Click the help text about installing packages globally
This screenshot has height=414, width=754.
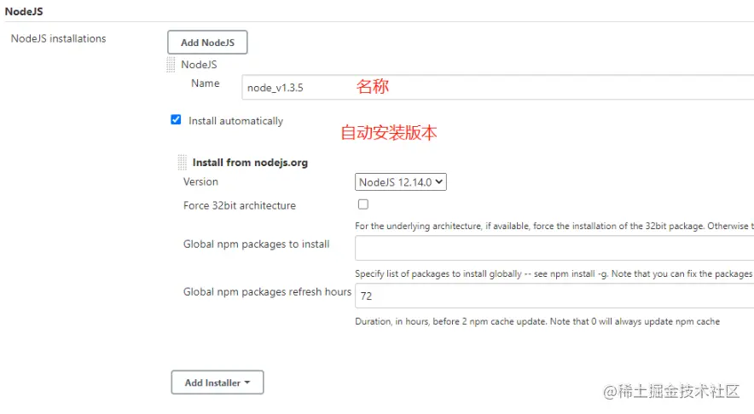click(x=554, y=273)
